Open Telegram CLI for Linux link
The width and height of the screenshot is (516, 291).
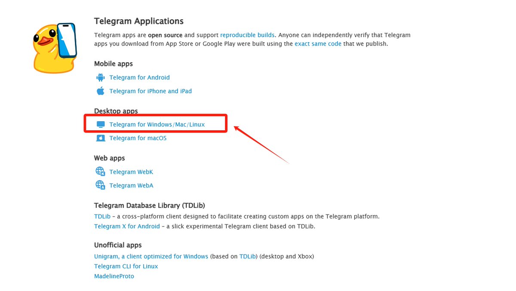point(126,266)
